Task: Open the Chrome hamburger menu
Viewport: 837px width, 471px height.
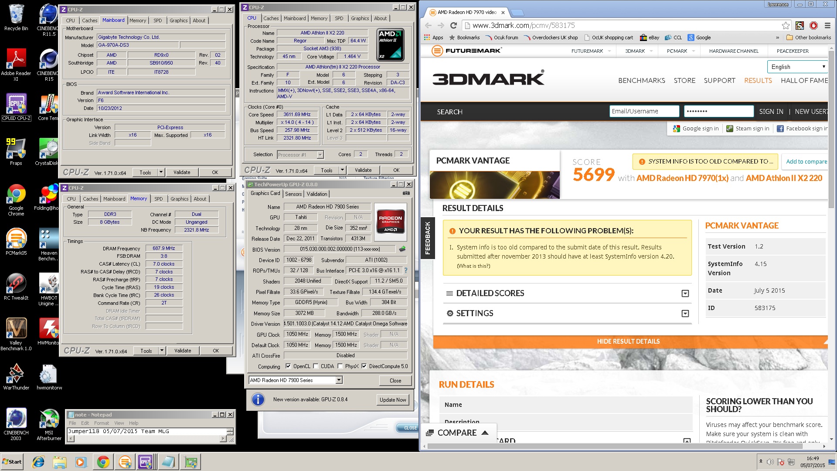Action: tap(827, 25)
